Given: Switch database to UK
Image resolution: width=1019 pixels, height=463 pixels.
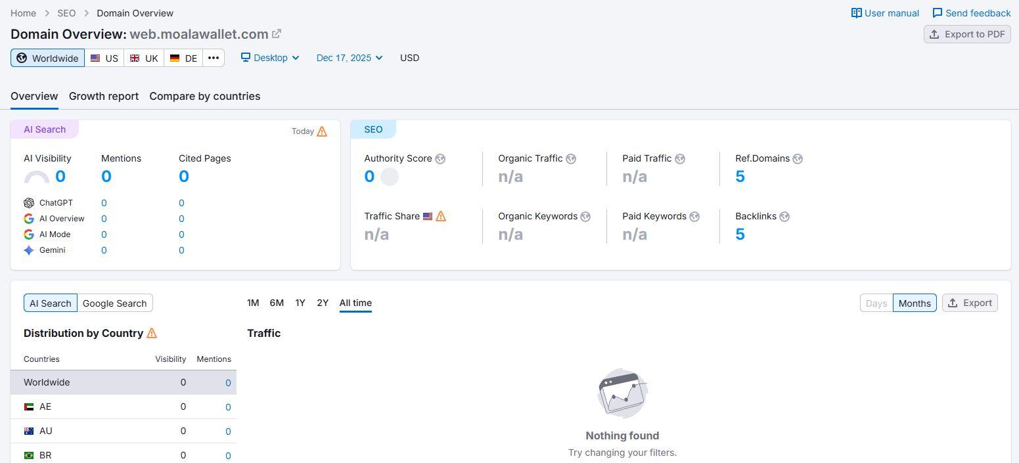Looking at the screenshot, I should (x=144, y=58).
